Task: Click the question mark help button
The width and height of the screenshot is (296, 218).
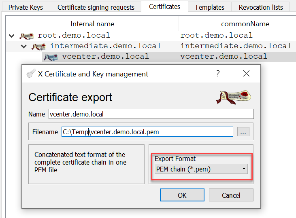Action: coord(218,74)
